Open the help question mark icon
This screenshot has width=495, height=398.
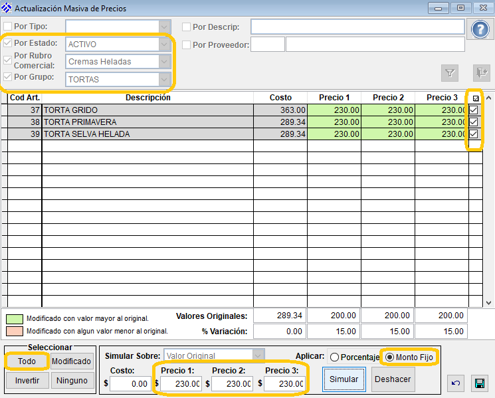click(x=479, y=30)
